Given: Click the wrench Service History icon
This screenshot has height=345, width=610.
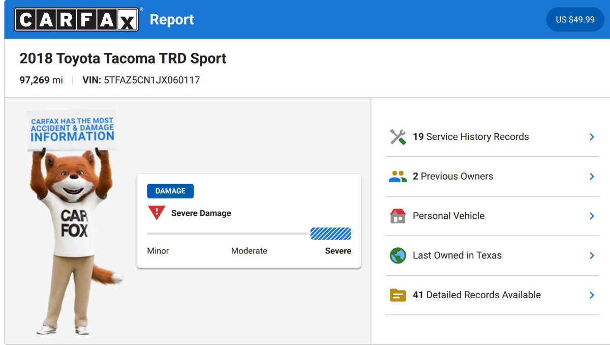Looking at the screenshot, I should pyautogui.click(x=398, y=137).
